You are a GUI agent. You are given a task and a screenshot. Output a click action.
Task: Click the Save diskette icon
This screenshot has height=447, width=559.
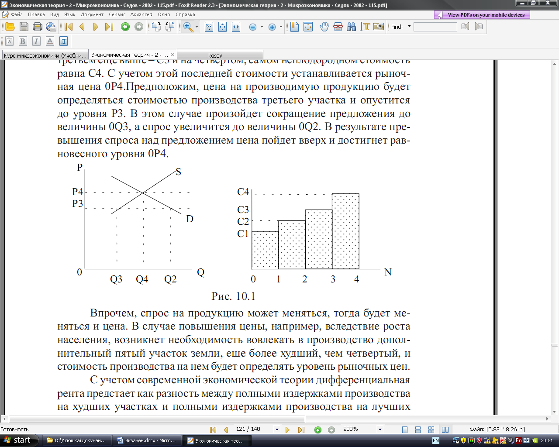pyautogui.click(x=24, y=27)
